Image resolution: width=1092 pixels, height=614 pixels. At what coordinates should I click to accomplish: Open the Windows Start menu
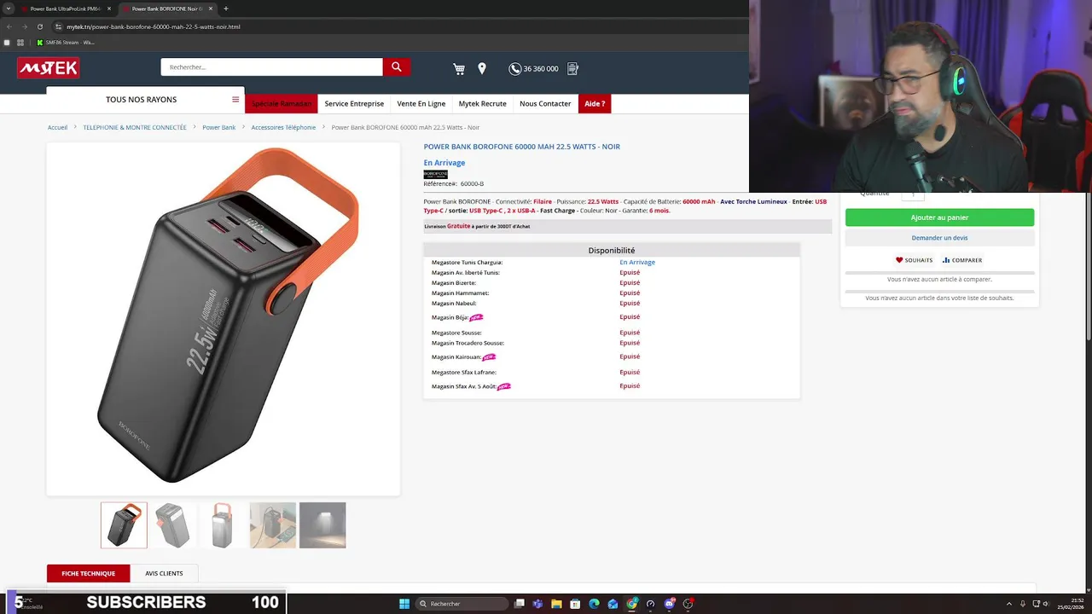pos(404,604)
